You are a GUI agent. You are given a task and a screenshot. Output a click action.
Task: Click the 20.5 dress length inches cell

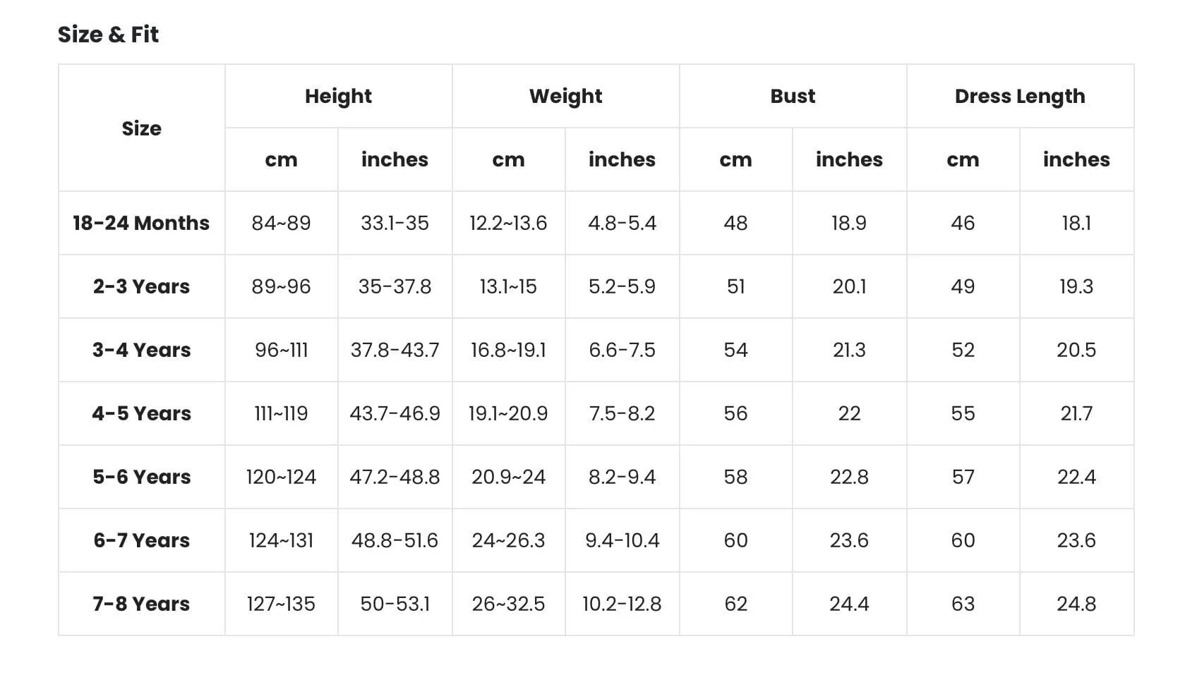coord(1076,350)
